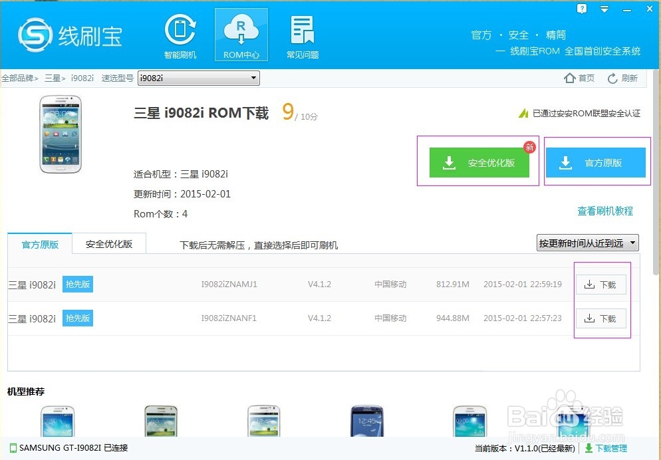Open the 查看刷机教程 tutorial link
The height and width of the screenshot is (460, 661).
605,211
